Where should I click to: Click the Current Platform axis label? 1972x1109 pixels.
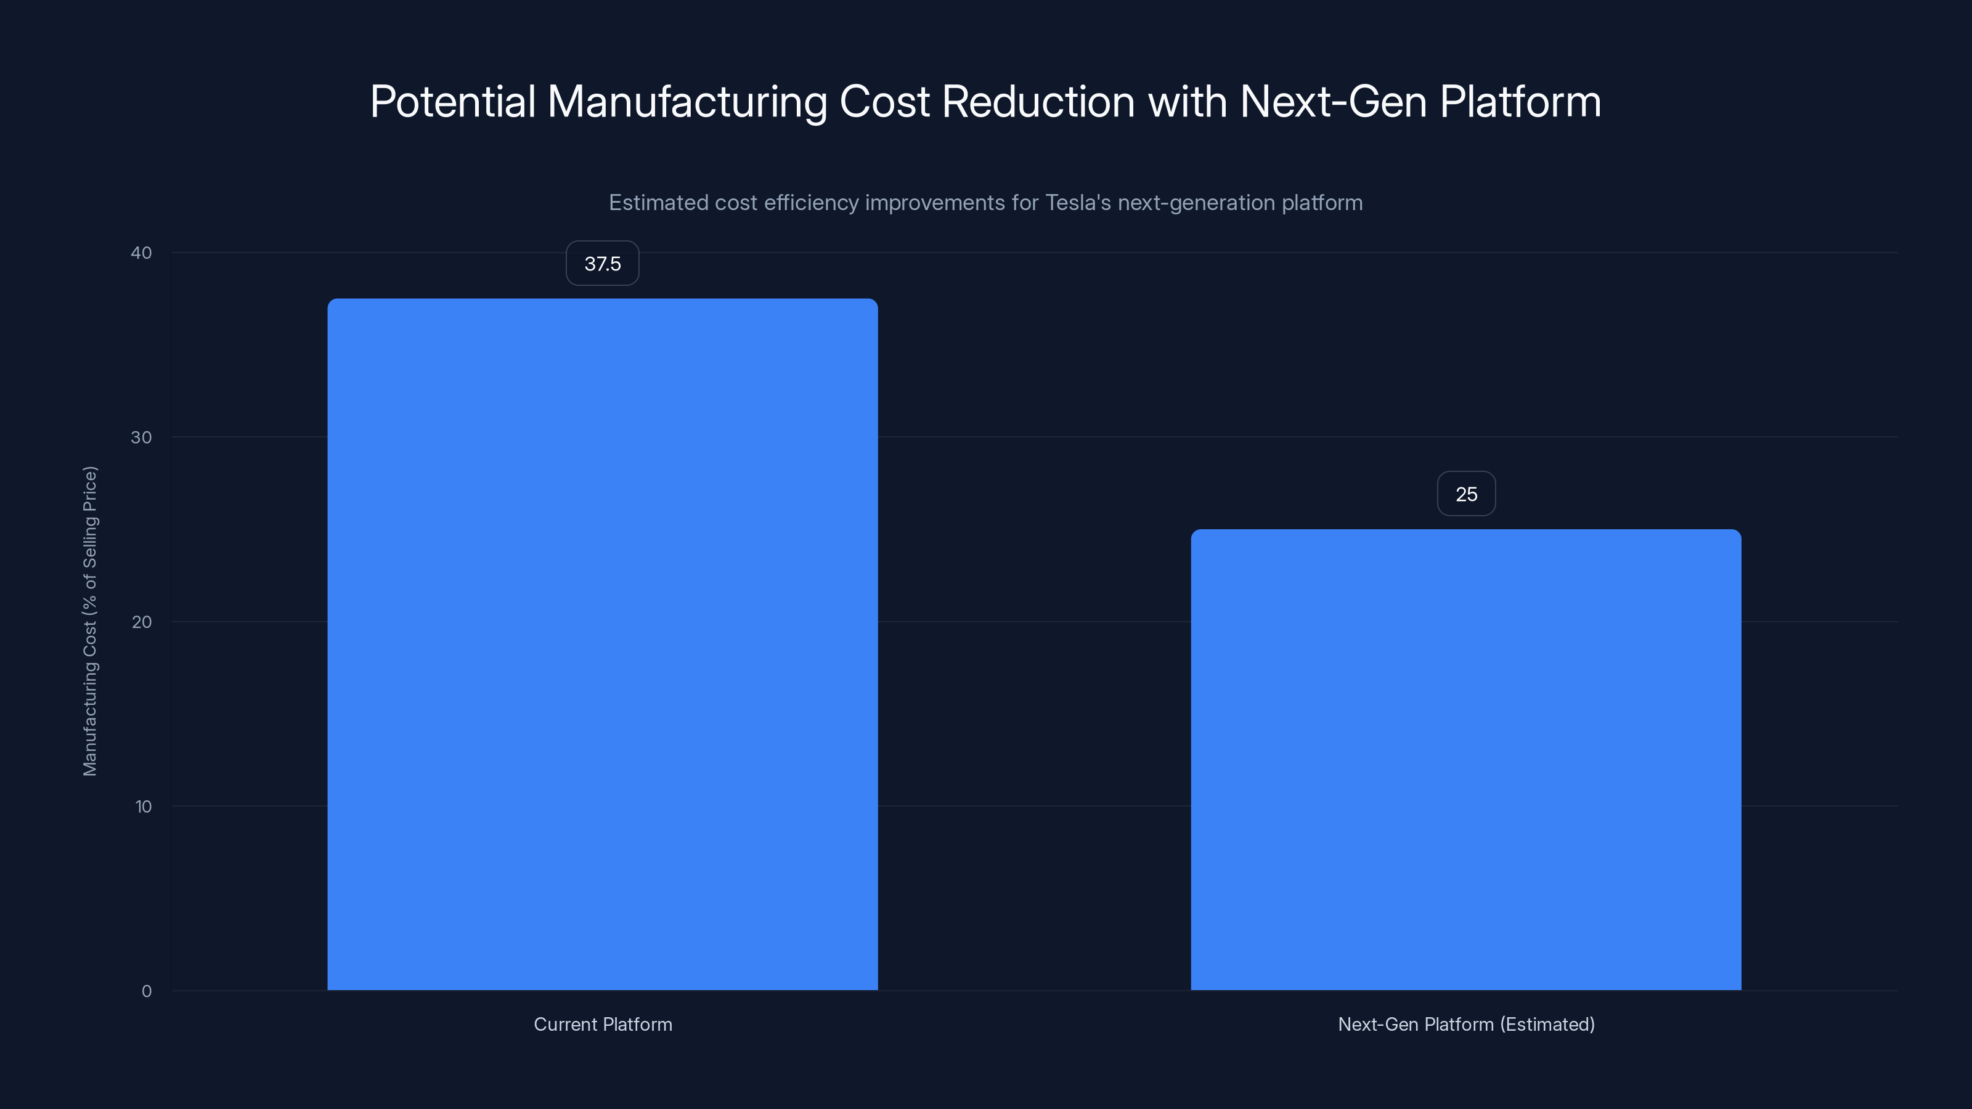(603, 1024)
